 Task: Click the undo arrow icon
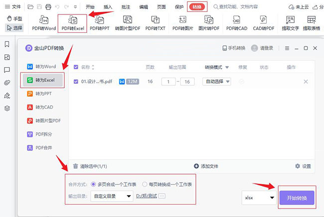click(x=57, y=7)
